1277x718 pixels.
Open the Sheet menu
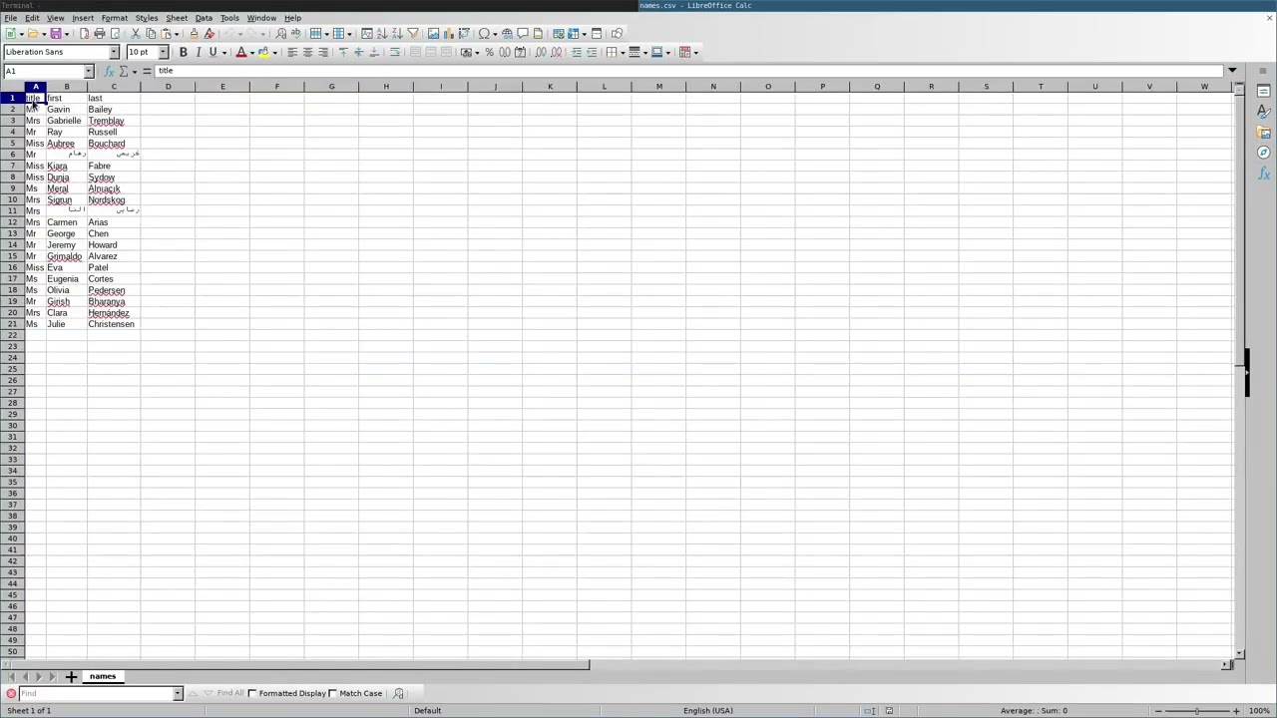pyautogui.click(x=177, y=18)
